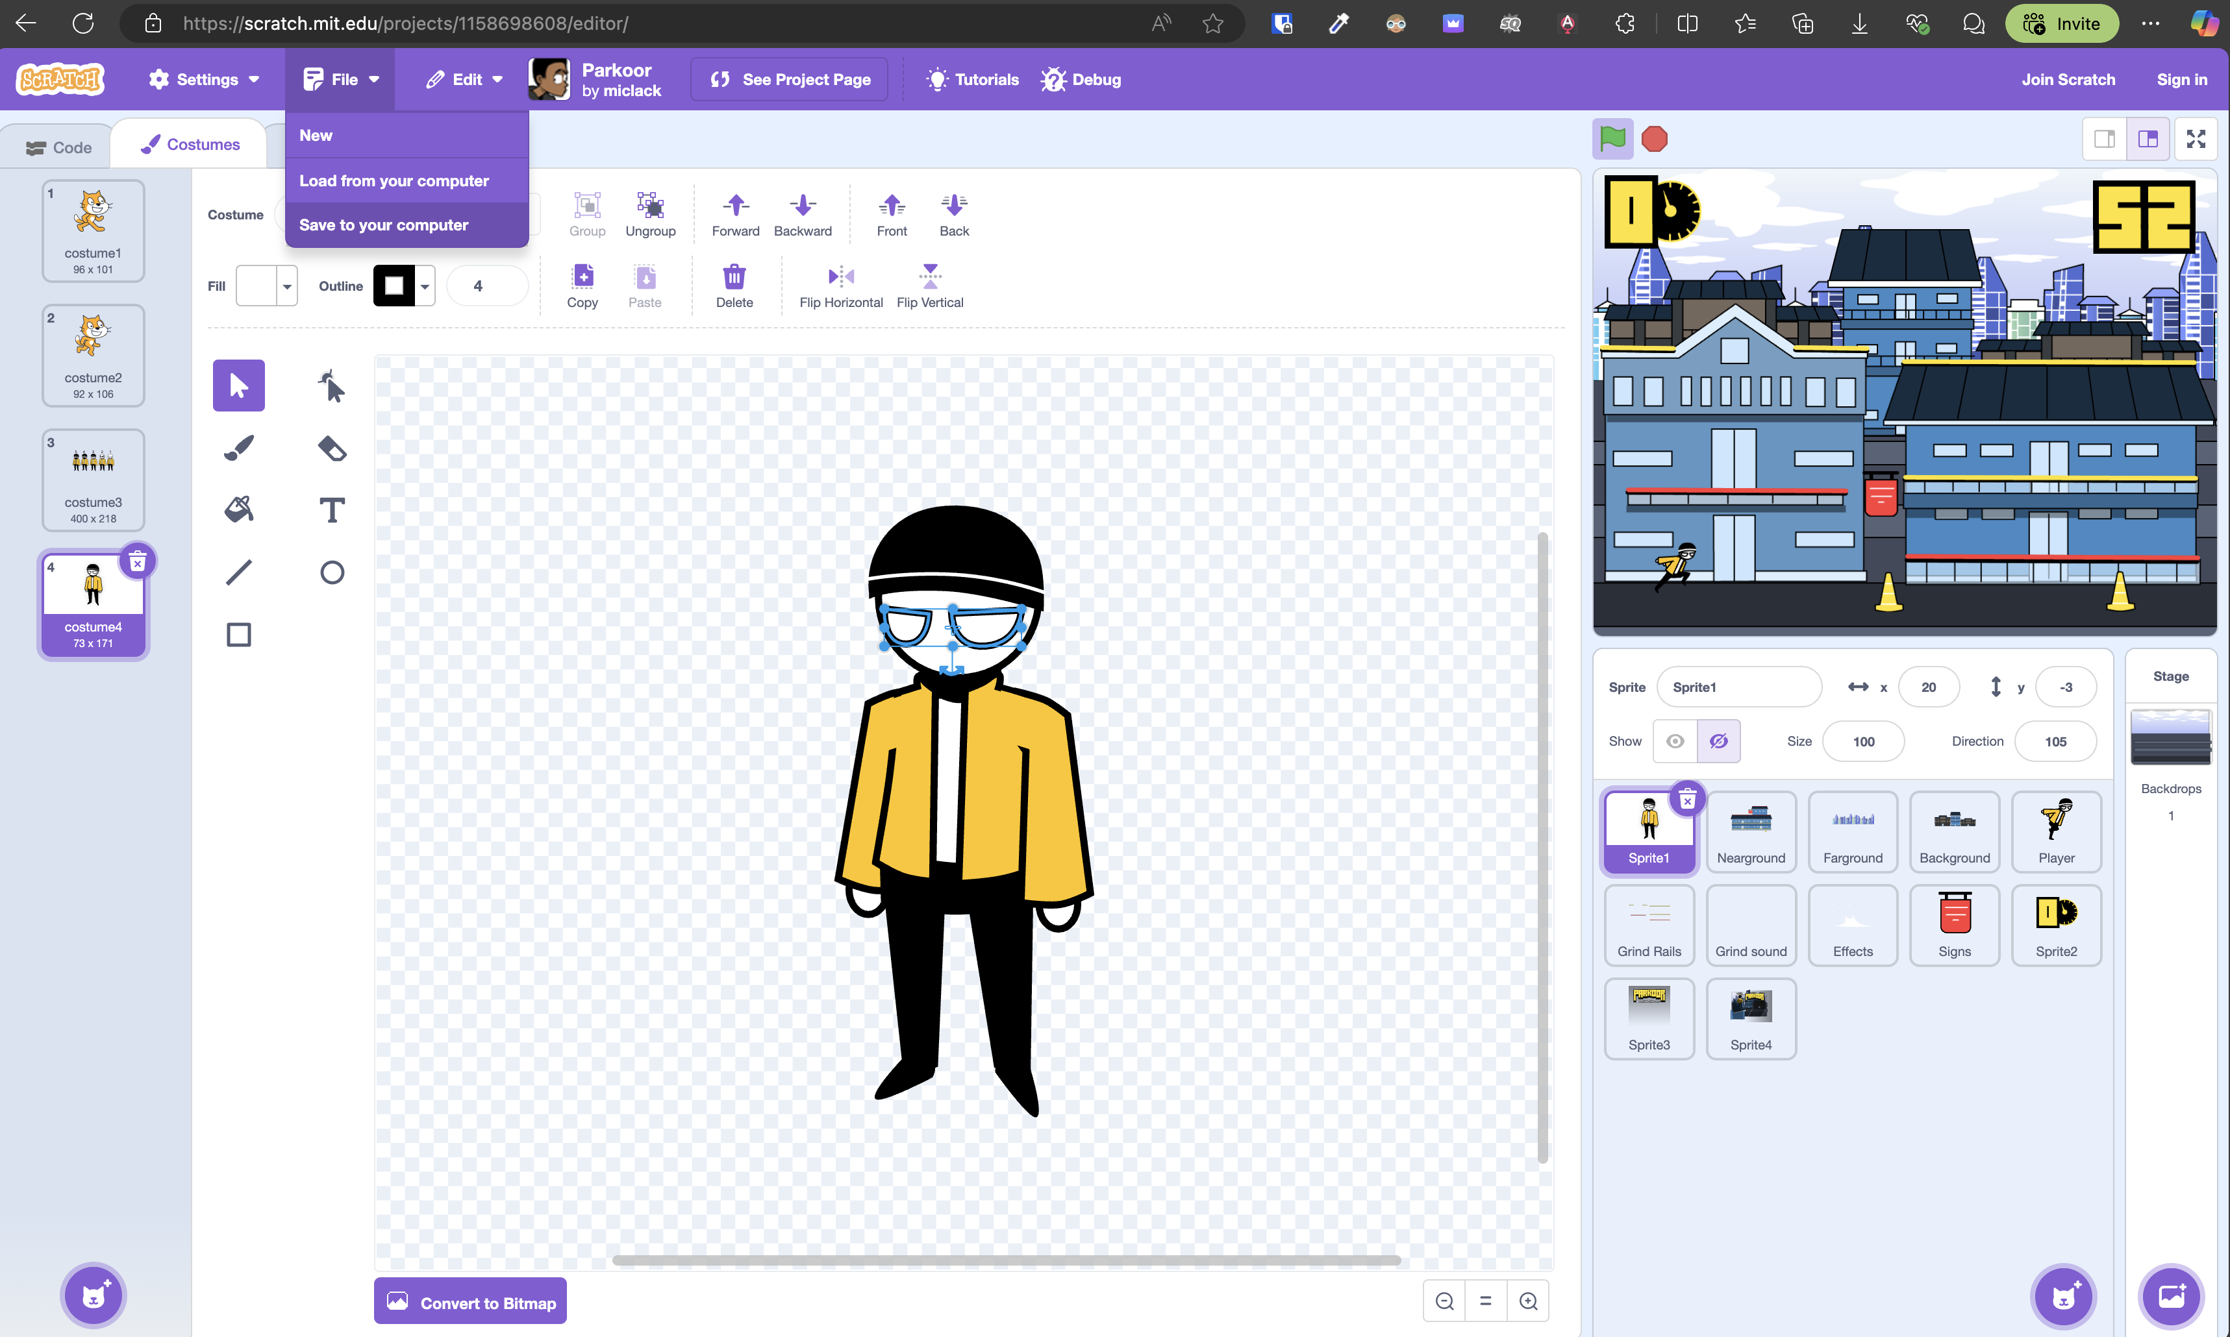Image resolution: width=2230 pixels, height=1337 pixels.
Task: Click Convert to Bitmap button
Action: click(x=471, y=1303)
